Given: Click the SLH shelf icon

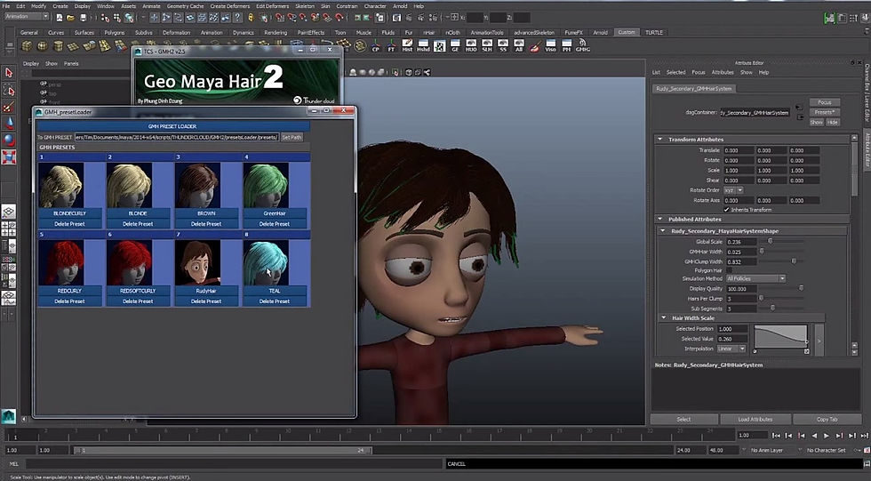Looking at the screenshot, I should coord(487,45).
